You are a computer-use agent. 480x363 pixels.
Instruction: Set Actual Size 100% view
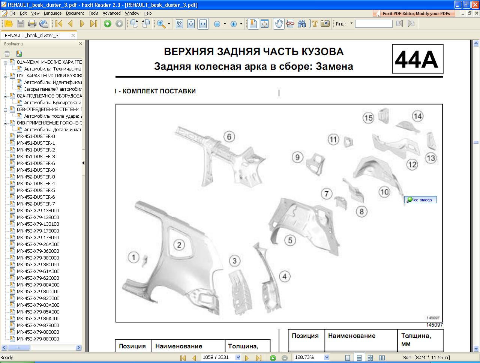(179, 24)
